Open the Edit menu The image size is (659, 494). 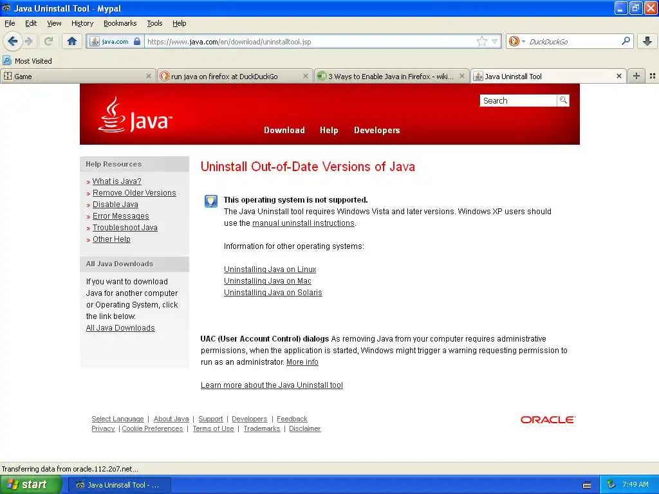[x=31, y=23]
